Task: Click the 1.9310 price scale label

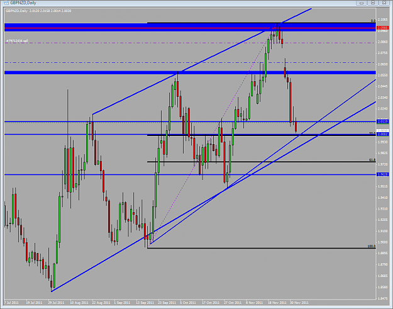Action: click(x=383, y=209)
